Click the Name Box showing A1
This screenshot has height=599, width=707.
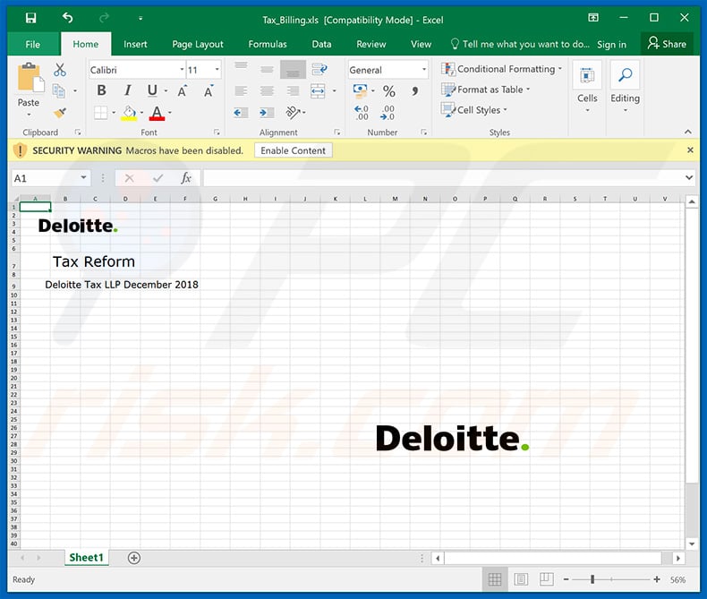click(x=50, y=178)
